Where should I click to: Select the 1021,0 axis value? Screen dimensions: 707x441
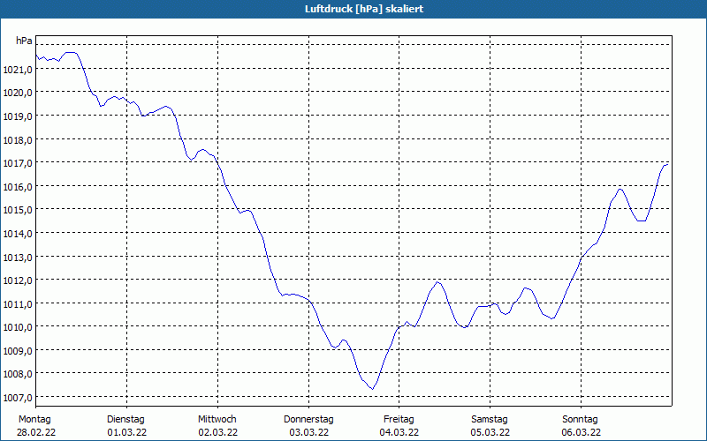[18, 70]
